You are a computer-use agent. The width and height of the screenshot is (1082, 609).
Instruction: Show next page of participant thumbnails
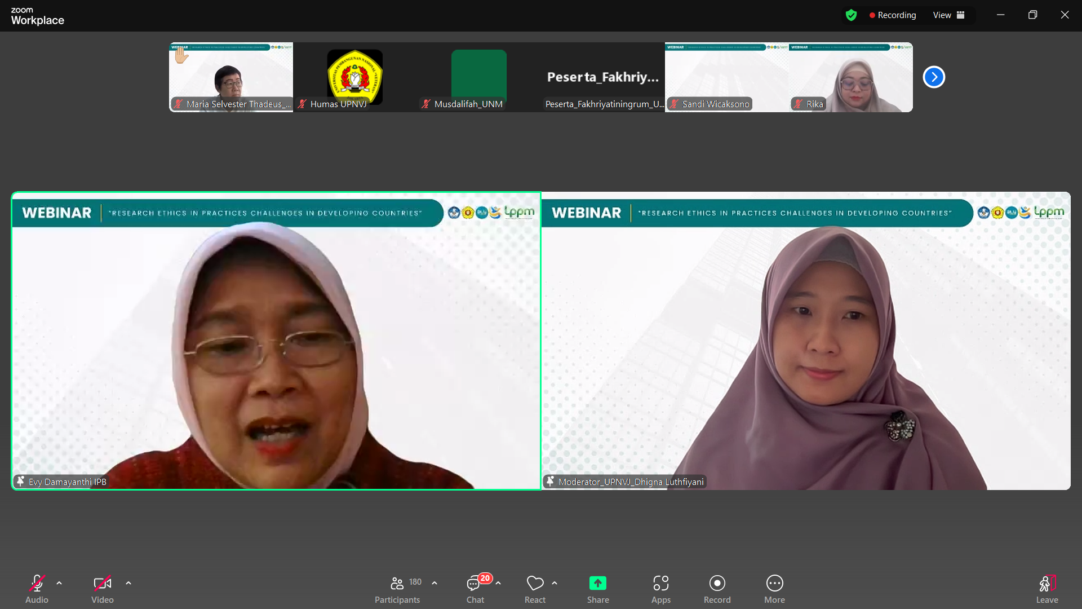click(x=934, y=77)
